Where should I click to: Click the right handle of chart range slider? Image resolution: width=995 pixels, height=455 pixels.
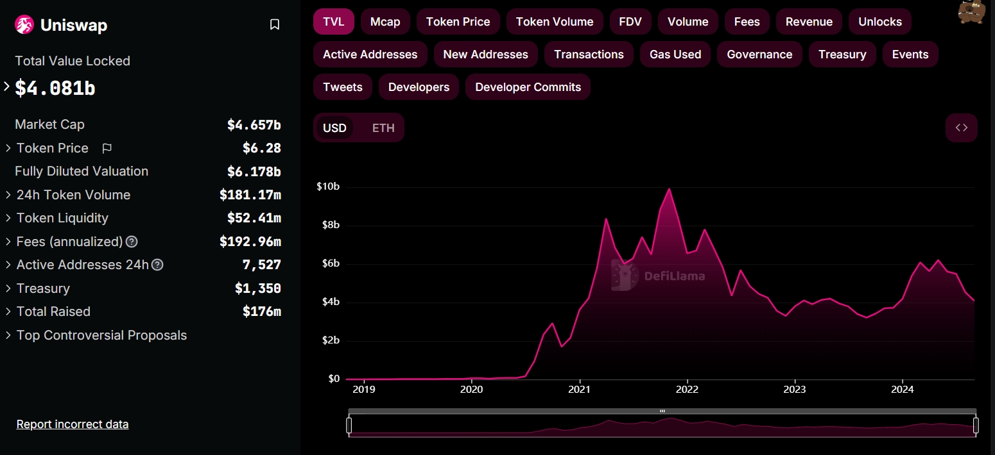coord(976,425)
